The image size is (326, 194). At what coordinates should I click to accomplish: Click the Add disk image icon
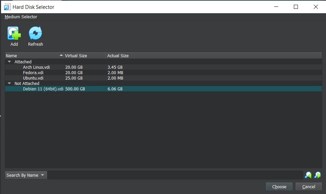tap(14, 34)
